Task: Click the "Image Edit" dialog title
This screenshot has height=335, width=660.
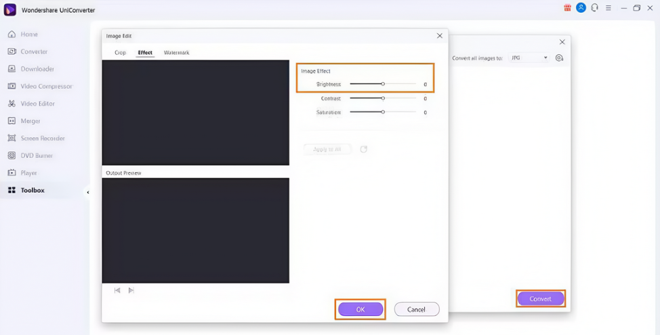Action: pos(119,36)
